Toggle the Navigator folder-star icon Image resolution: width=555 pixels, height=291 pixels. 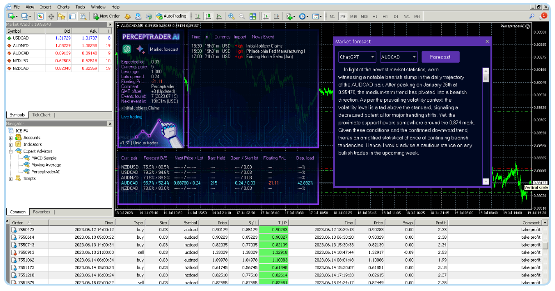pos(61,16)
